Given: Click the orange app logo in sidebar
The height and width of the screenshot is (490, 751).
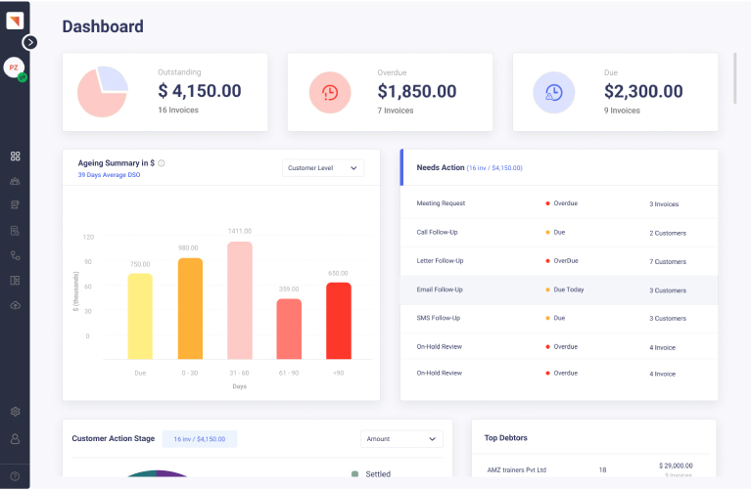Looking at the screenshot, I should pyautogui.click(x=15, y=21).
